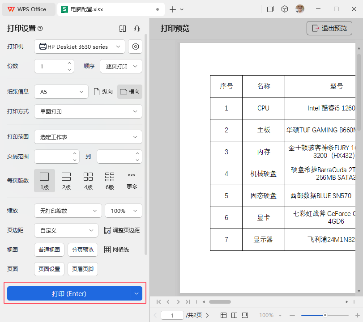This screenshot has width=363, height=322.
Task: Select portrait orientation 纵向
Action: 103,92
